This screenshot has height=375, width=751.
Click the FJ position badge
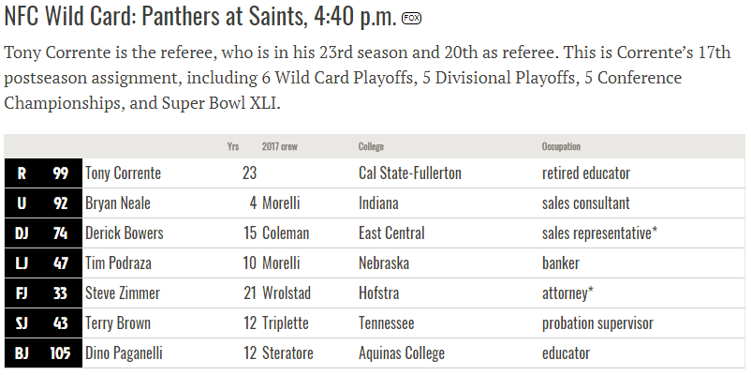coord(22,293)
